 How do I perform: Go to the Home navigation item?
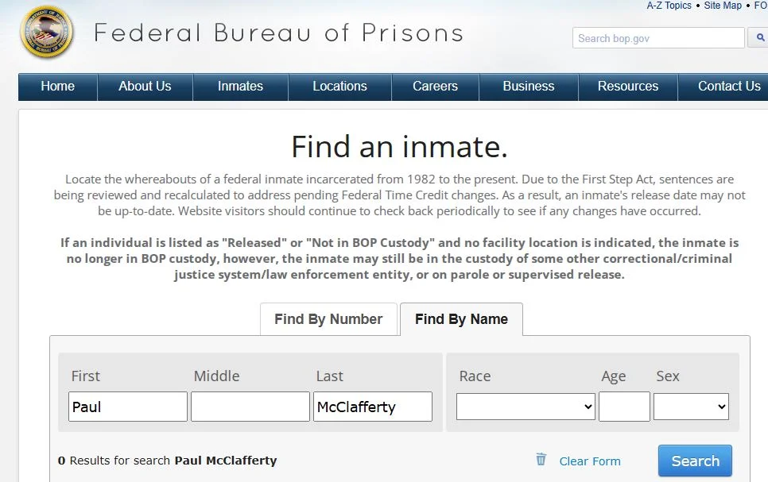click(57, 87)
